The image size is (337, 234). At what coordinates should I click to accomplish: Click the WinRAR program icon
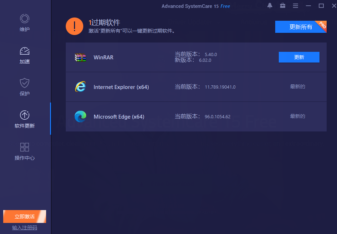tap(80, 57)
